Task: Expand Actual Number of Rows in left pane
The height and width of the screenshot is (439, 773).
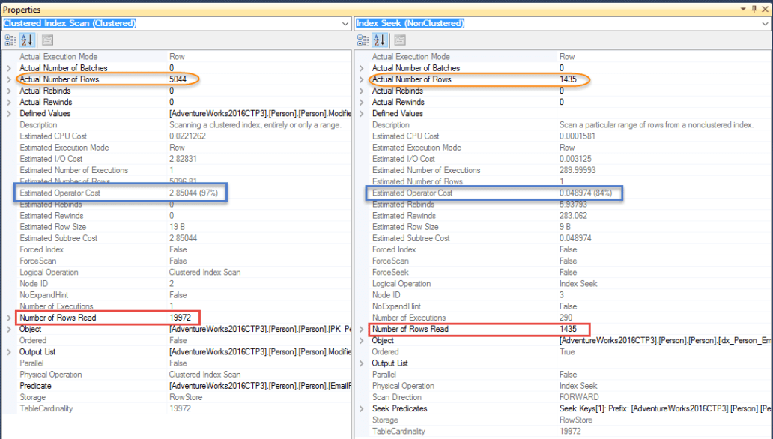Action: [9, 79]
